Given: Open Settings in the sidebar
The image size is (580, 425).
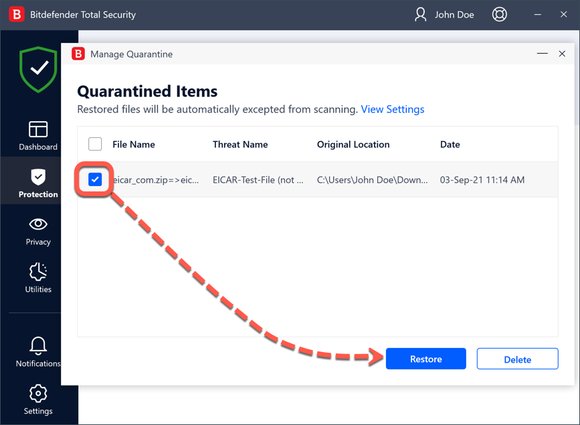Looking at the screenshot, I should coord(37,400).
